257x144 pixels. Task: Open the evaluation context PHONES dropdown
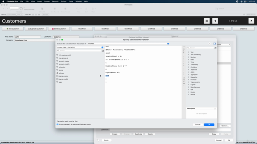tap(128, 44)
